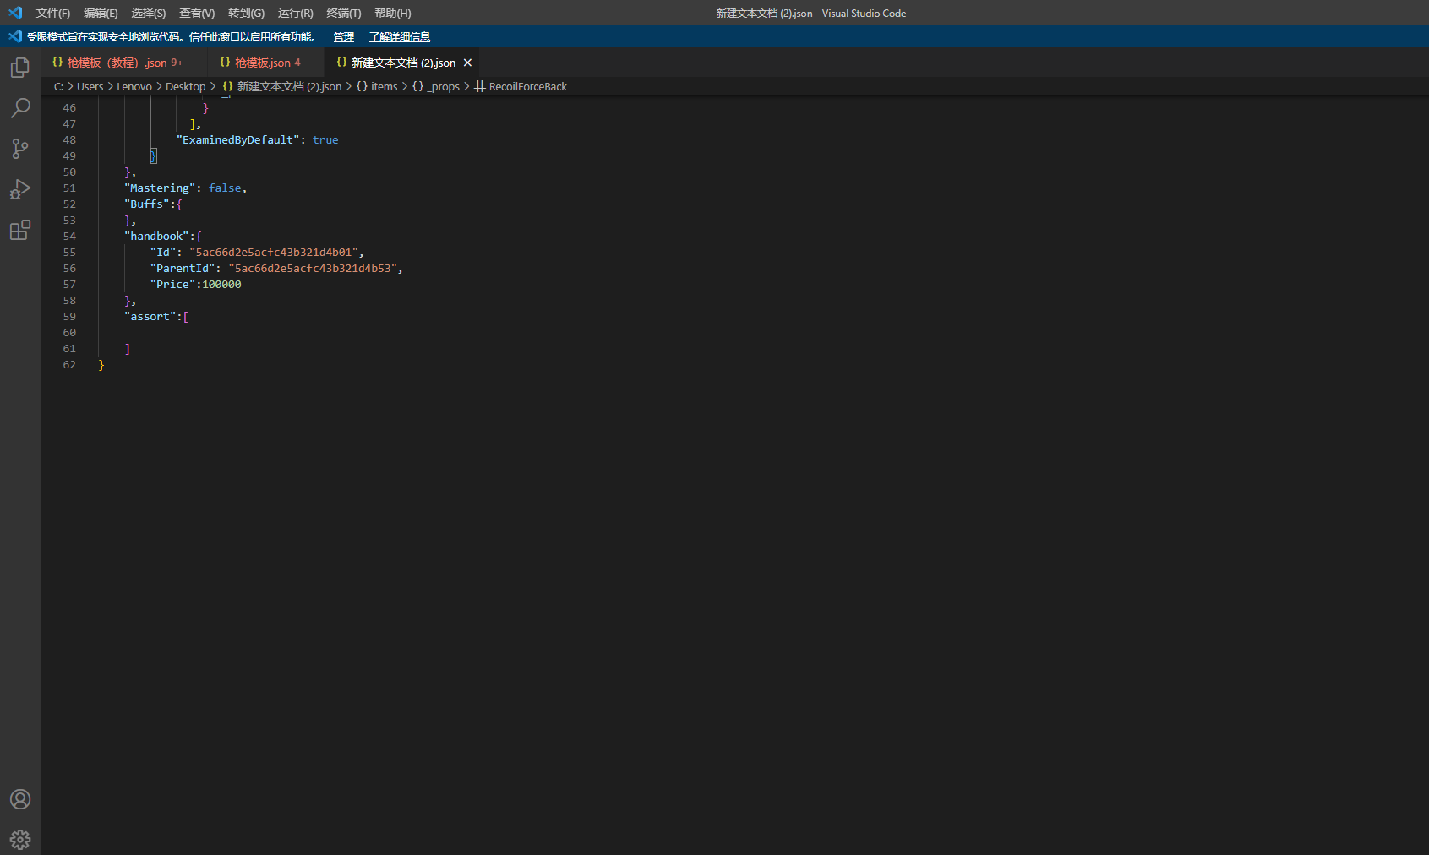Click the "ExaminedByDefault" key text
Screen dimensions: 1429x855
(x=237, y=139)
